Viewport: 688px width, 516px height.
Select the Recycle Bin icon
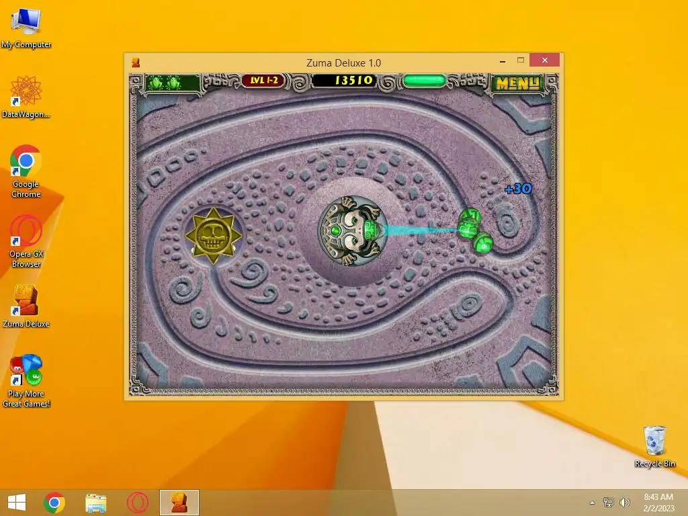click(x=654, y=446)
